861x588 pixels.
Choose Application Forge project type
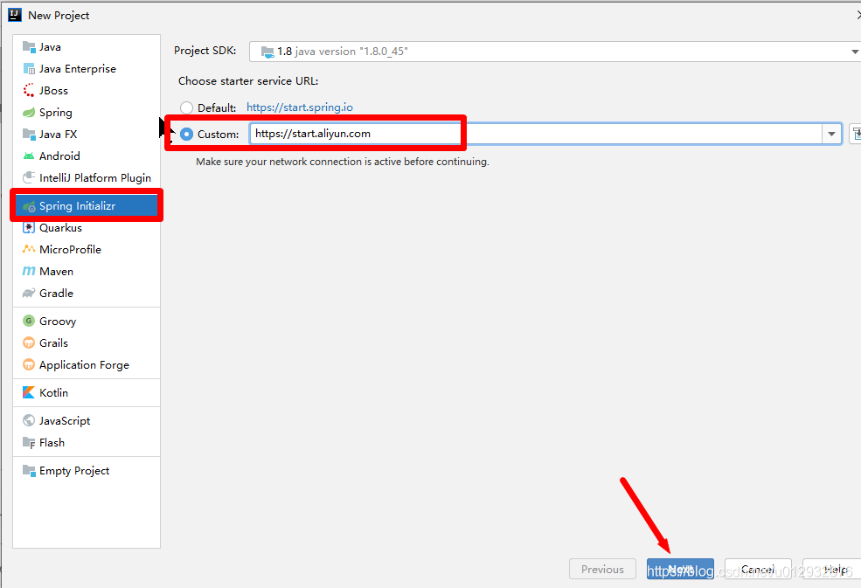click(87, 364)
